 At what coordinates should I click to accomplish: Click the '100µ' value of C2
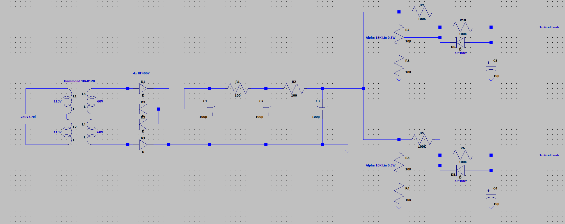(259, 117)
